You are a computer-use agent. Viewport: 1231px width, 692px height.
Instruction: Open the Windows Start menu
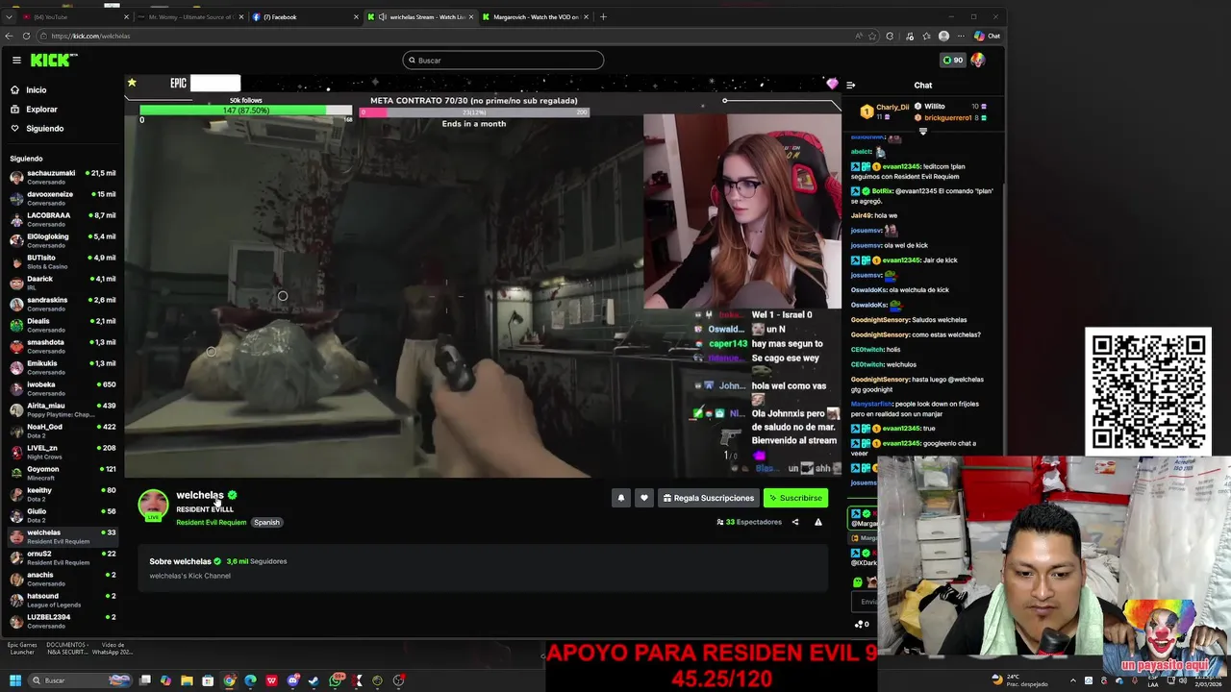tap(15, 680)
